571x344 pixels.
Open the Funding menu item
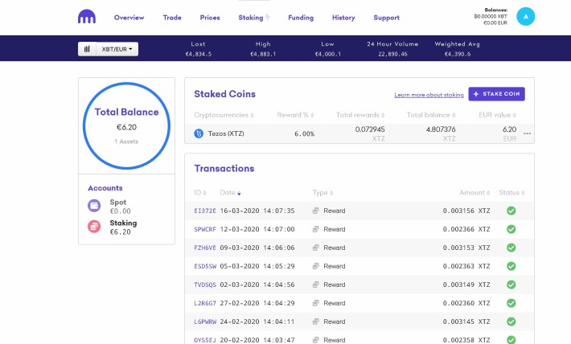pyautogui.click(x=301, y=18)
